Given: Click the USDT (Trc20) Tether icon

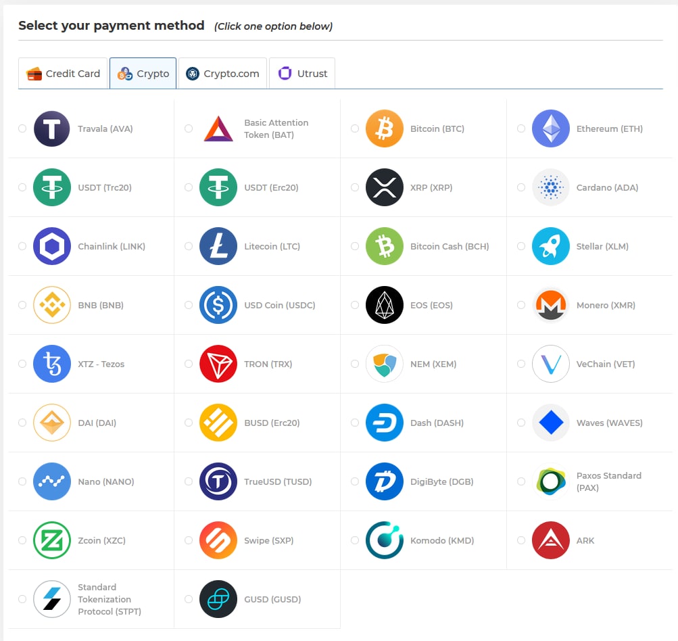Looking at the screenshot, I should click(52, 188).
